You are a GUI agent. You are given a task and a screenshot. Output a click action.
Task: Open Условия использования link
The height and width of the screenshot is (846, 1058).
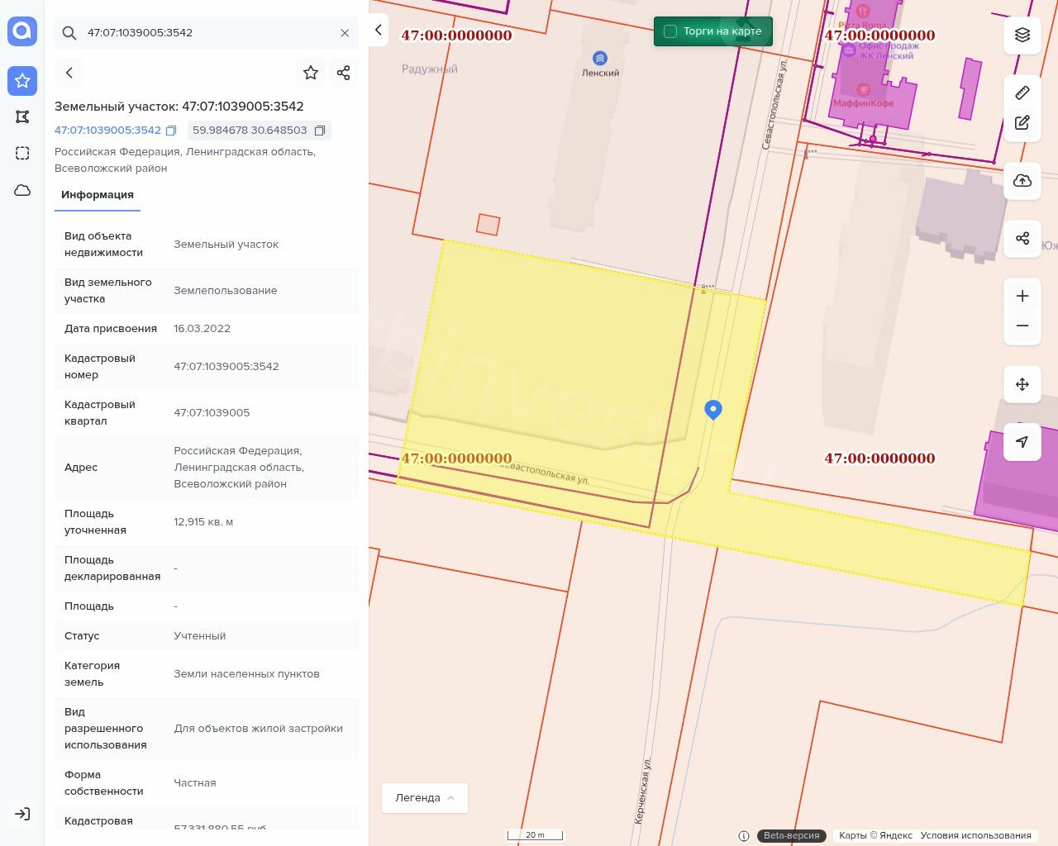(x=975, y=835)
